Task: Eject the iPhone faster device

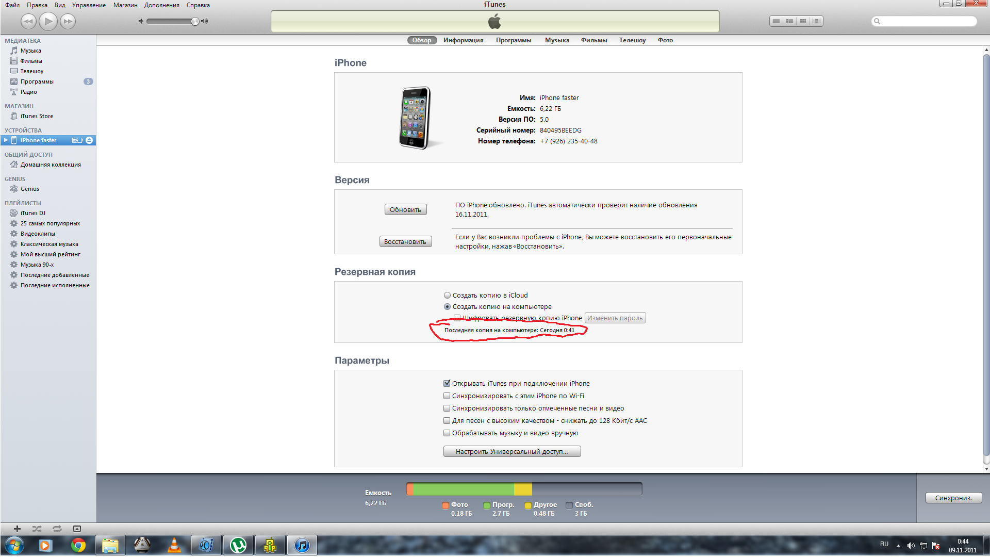Action: pos(89,140)
